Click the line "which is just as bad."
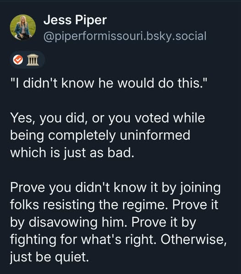The height and width of the screenshot is (274, 241). click(72, 152)
